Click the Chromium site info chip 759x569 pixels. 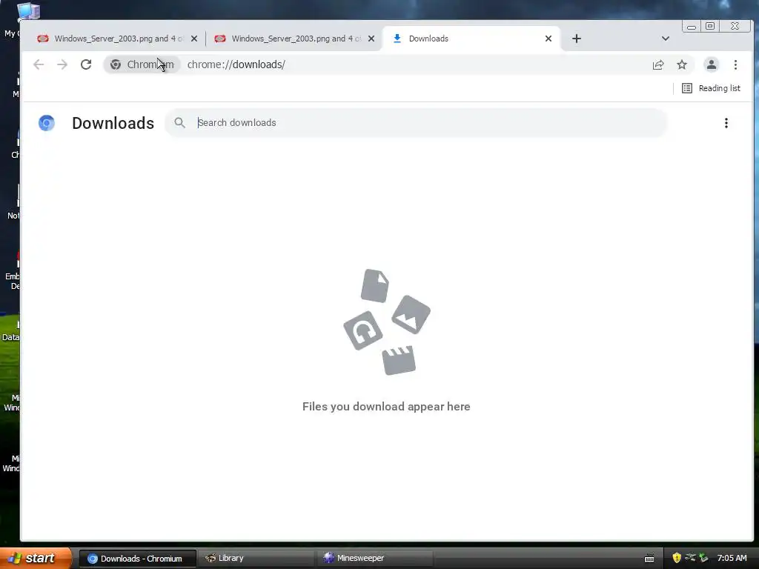point(142,64)
